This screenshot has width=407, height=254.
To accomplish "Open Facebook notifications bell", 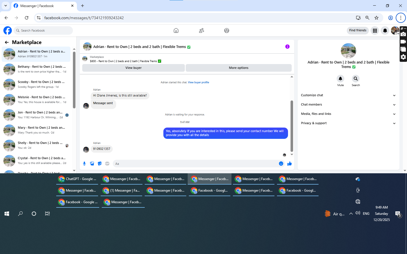I will [x=385, y=30].
